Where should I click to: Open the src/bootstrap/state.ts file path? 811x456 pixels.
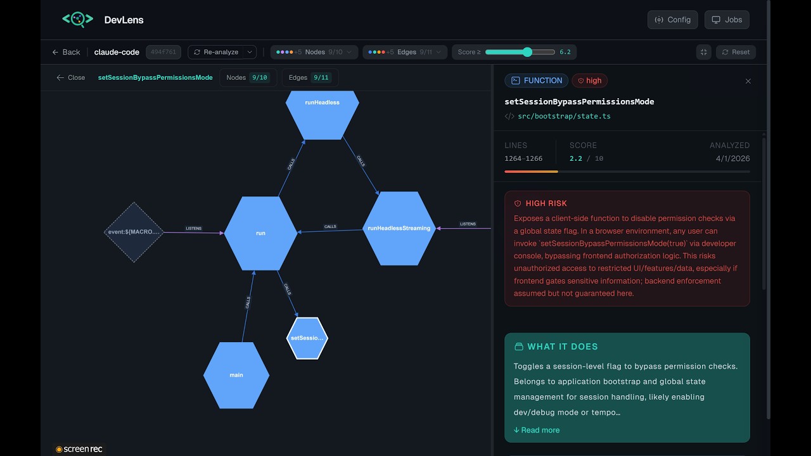[x=564, y=117]
